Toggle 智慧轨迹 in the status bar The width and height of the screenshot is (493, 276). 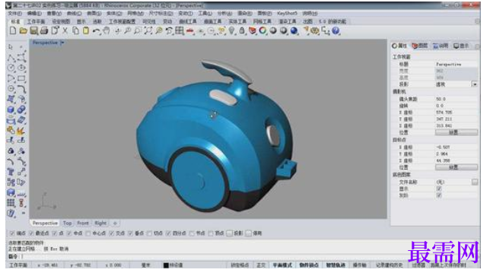(x=336, y=265)
